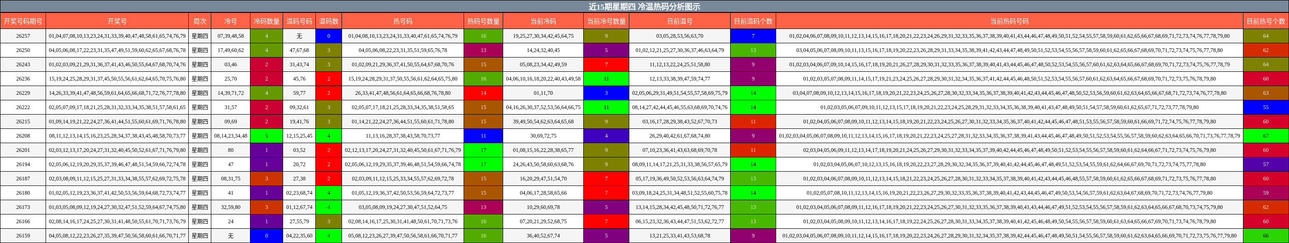Select the '目前温码个数' column header

coord(753,22)
